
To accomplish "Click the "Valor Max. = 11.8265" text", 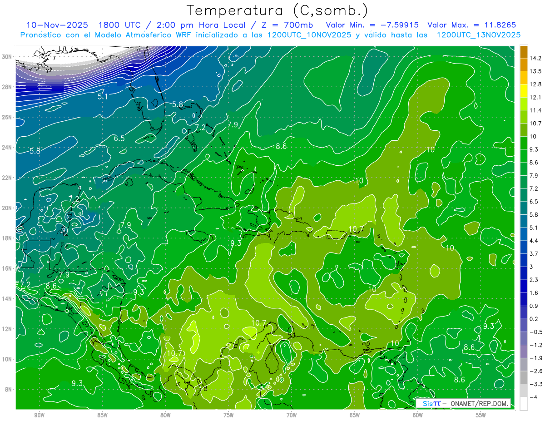I will click(x=472, y=25).
